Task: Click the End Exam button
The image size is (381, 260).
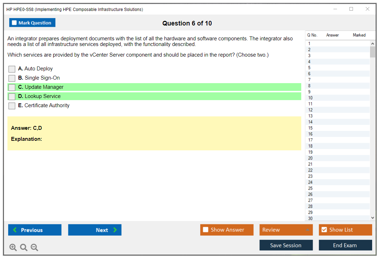Action: point(345,245)
